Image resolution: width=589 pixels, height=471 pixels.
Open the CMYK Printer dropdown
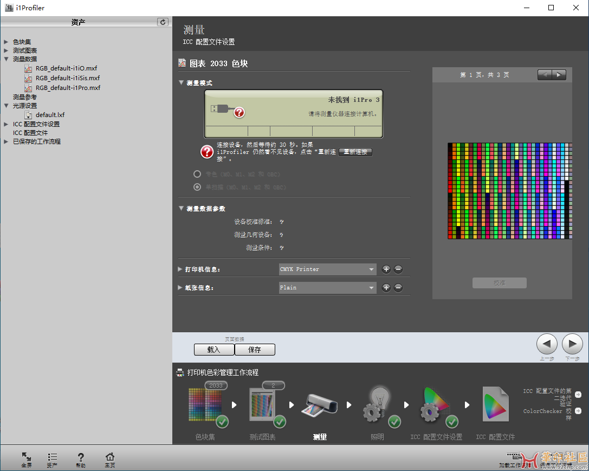(x=327, y=269)
